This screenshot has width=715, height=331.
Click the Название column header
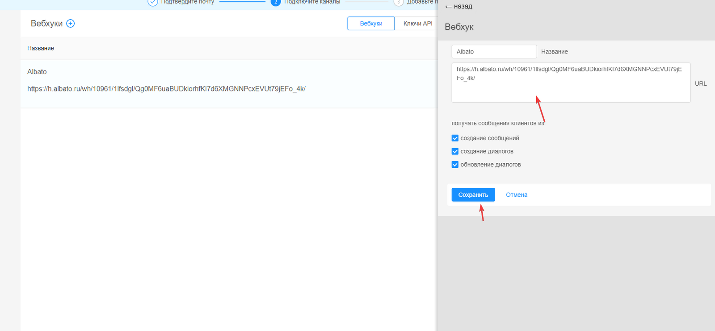pos(41,48)
